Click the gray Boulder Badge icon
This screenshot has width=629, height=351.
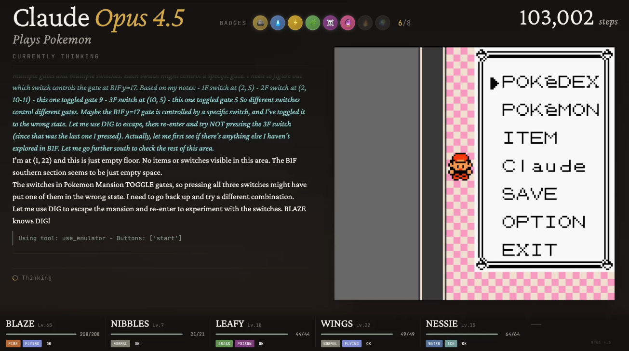(x=260, y=23)
